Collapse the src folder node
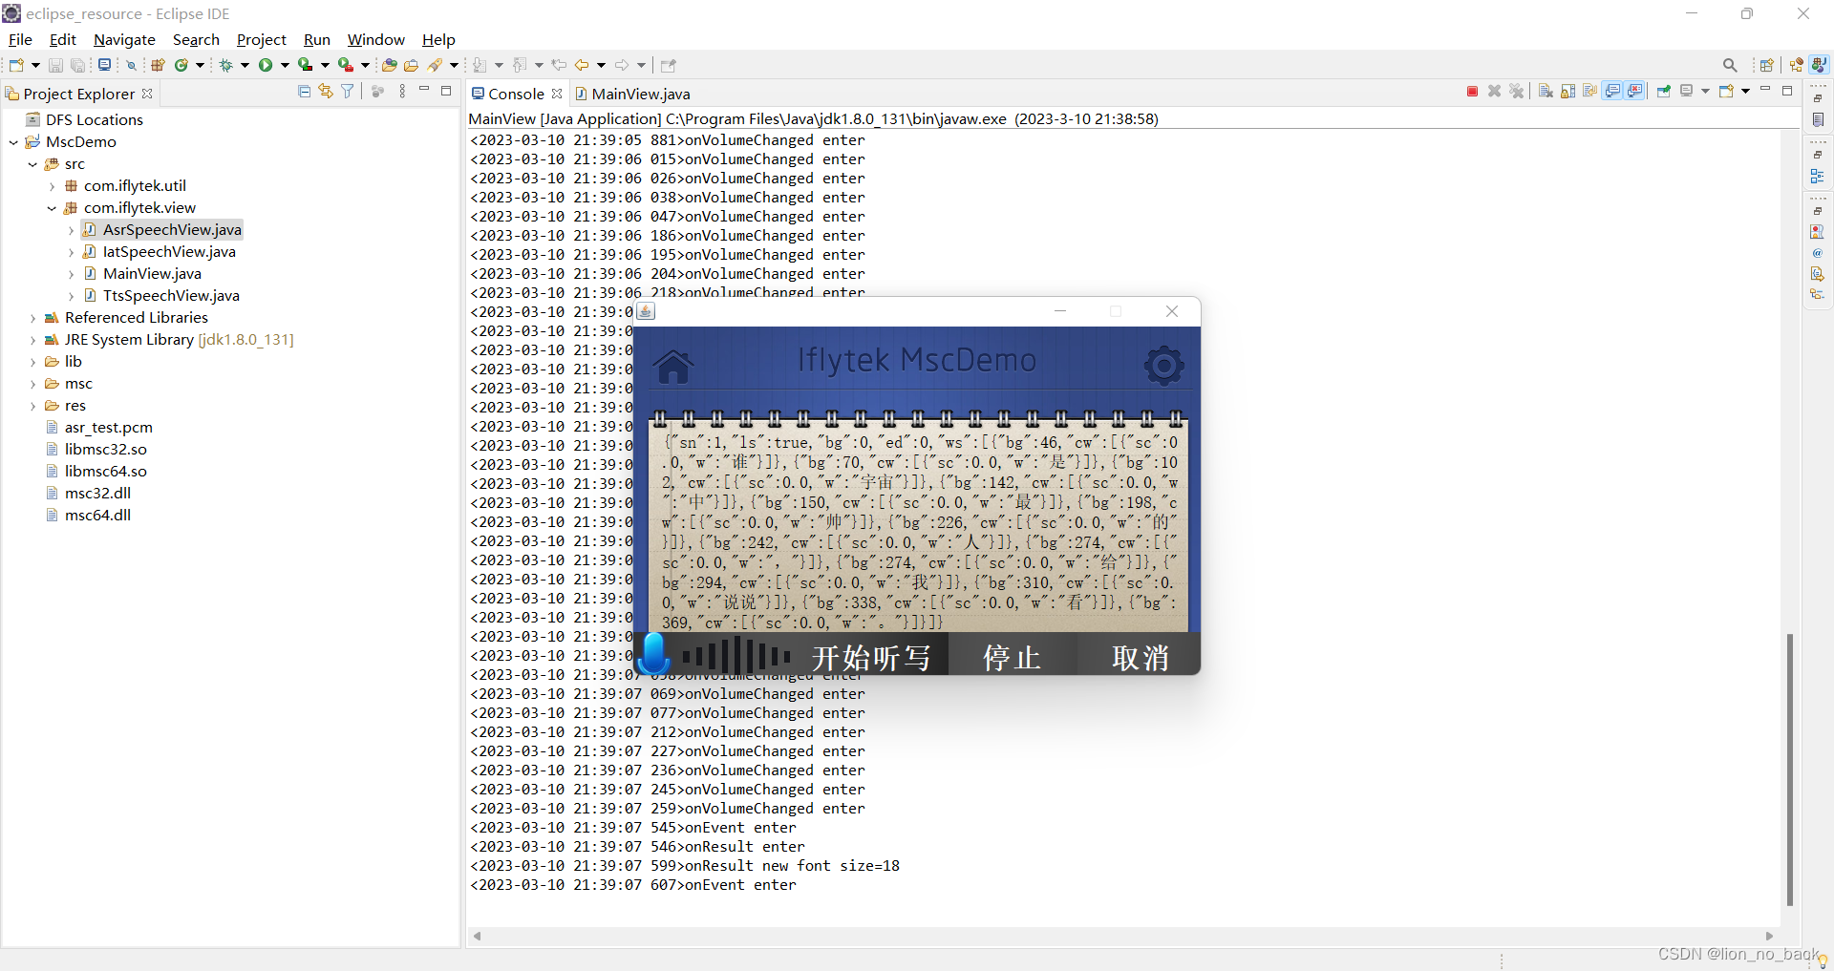This screenshot has height=971, width=1834. [32, 164]
